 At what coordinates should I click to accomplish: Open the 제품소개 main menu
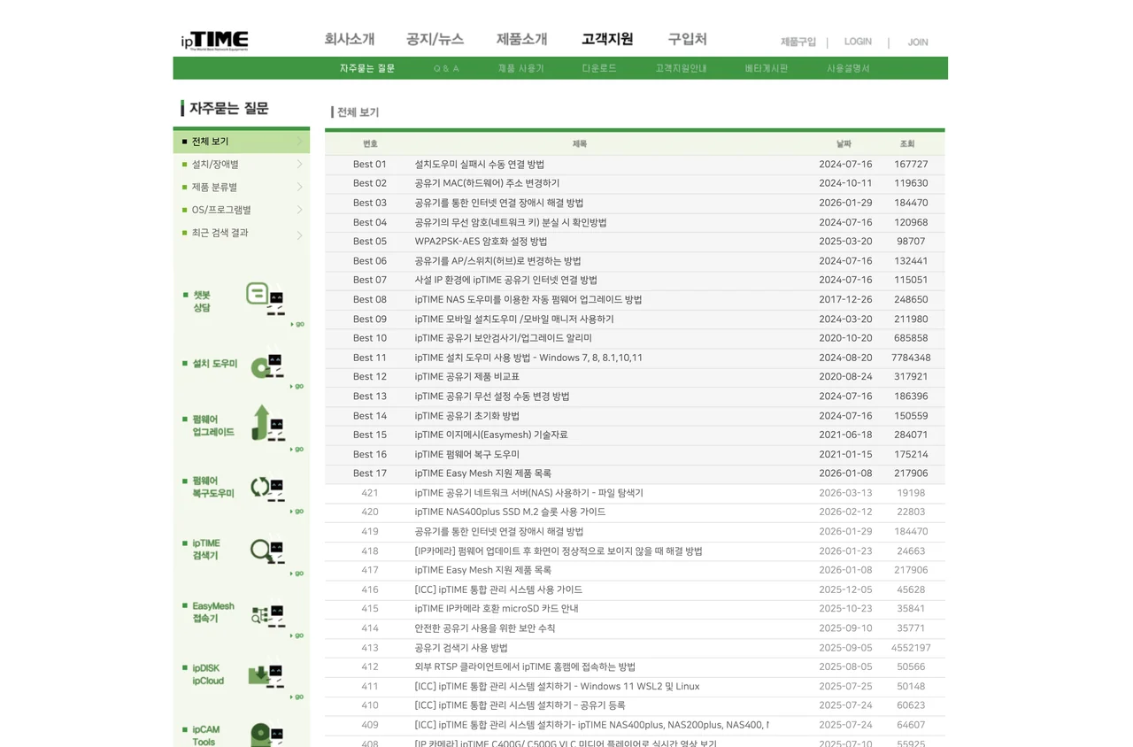522,39
